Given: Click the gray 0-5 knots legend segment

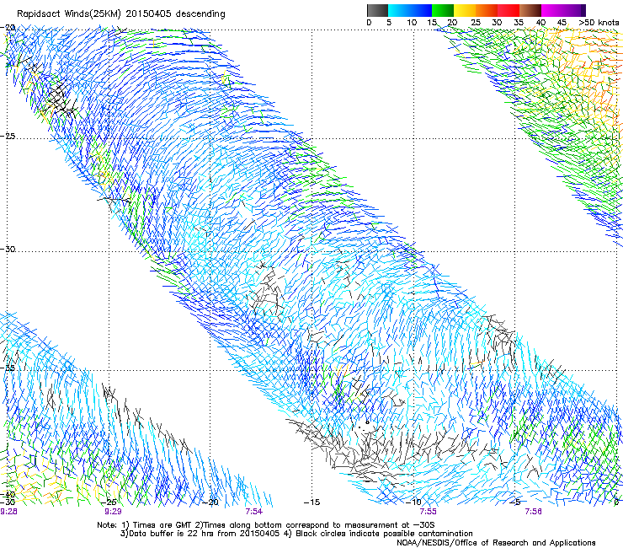Looking at the screenshot, I should [377, 10].
